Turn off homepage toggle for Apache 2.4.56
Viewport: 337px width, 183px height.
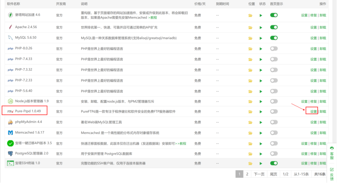(x=274, y=27)
